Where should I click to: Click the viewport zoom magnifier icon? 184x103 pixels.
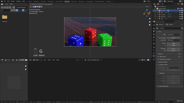coord(149,19)
